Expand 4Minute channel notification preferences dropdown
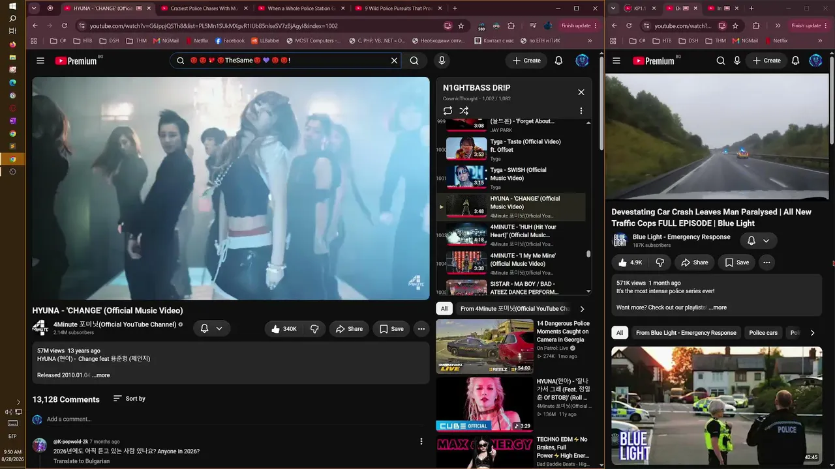This screenshot has width=835, height=469. coord(211,329)
